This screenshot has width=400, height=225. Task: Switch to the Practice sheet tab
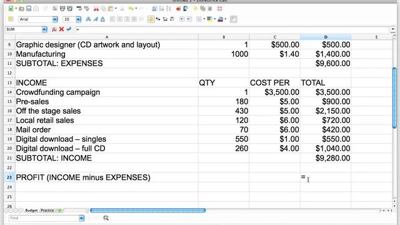coord(47,211)
